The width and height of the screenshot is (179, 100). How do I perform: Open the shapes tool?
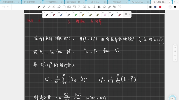pos(79,7)
